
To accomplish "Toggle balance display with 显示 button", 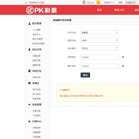I will pos(134,3).
